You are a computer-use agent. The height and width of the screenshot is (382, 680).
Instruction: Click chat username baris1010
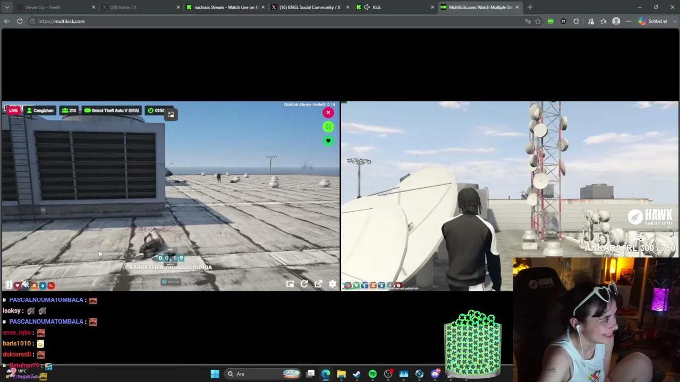click(16, 343)
